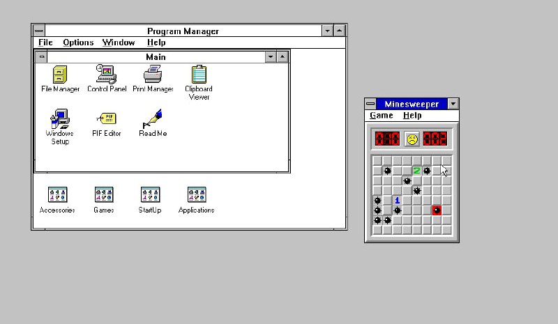Open the Minesweeper Game menu
The width and height of the screenshot is (558, 324).
tap(381, 115)
